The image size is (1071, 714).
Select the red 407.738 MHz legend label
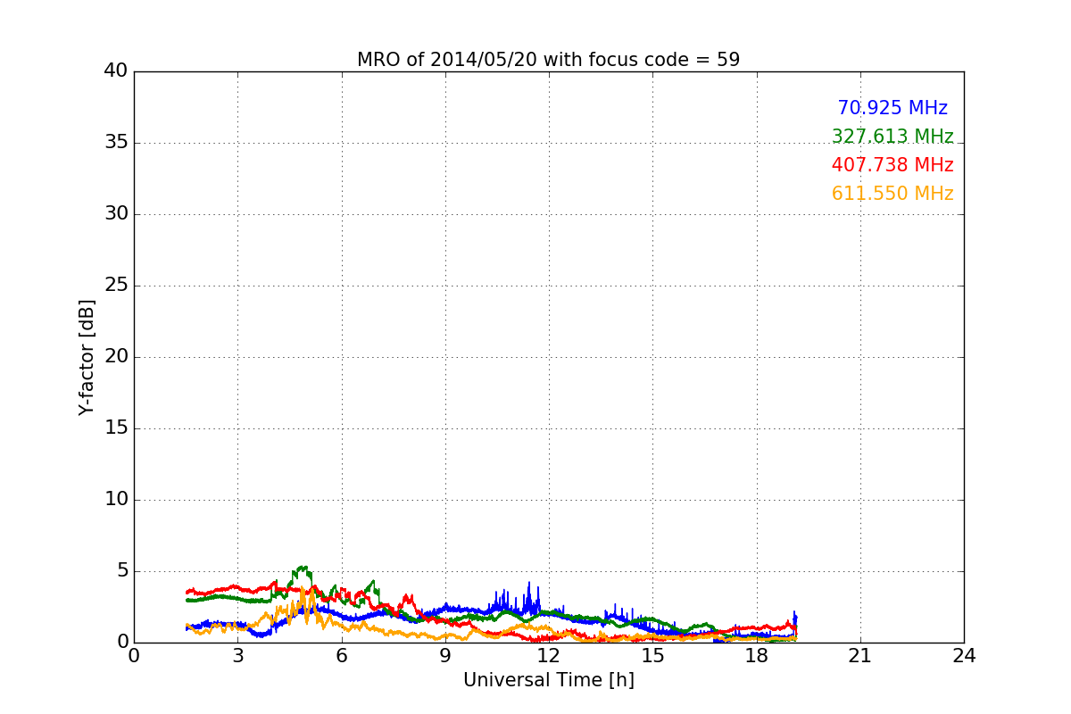892,165
